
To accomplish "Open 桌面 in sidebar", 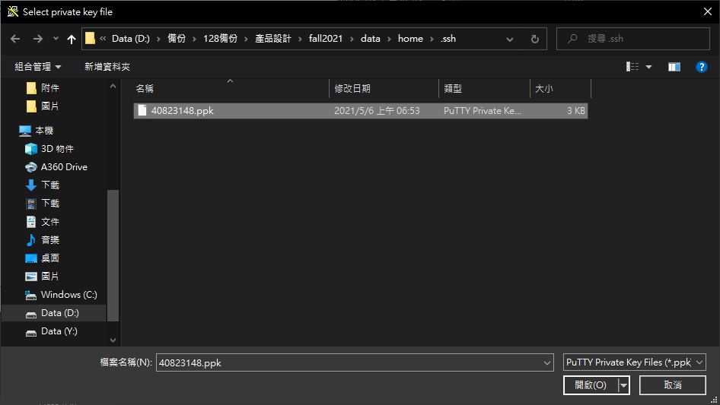I will coord(50,258).
